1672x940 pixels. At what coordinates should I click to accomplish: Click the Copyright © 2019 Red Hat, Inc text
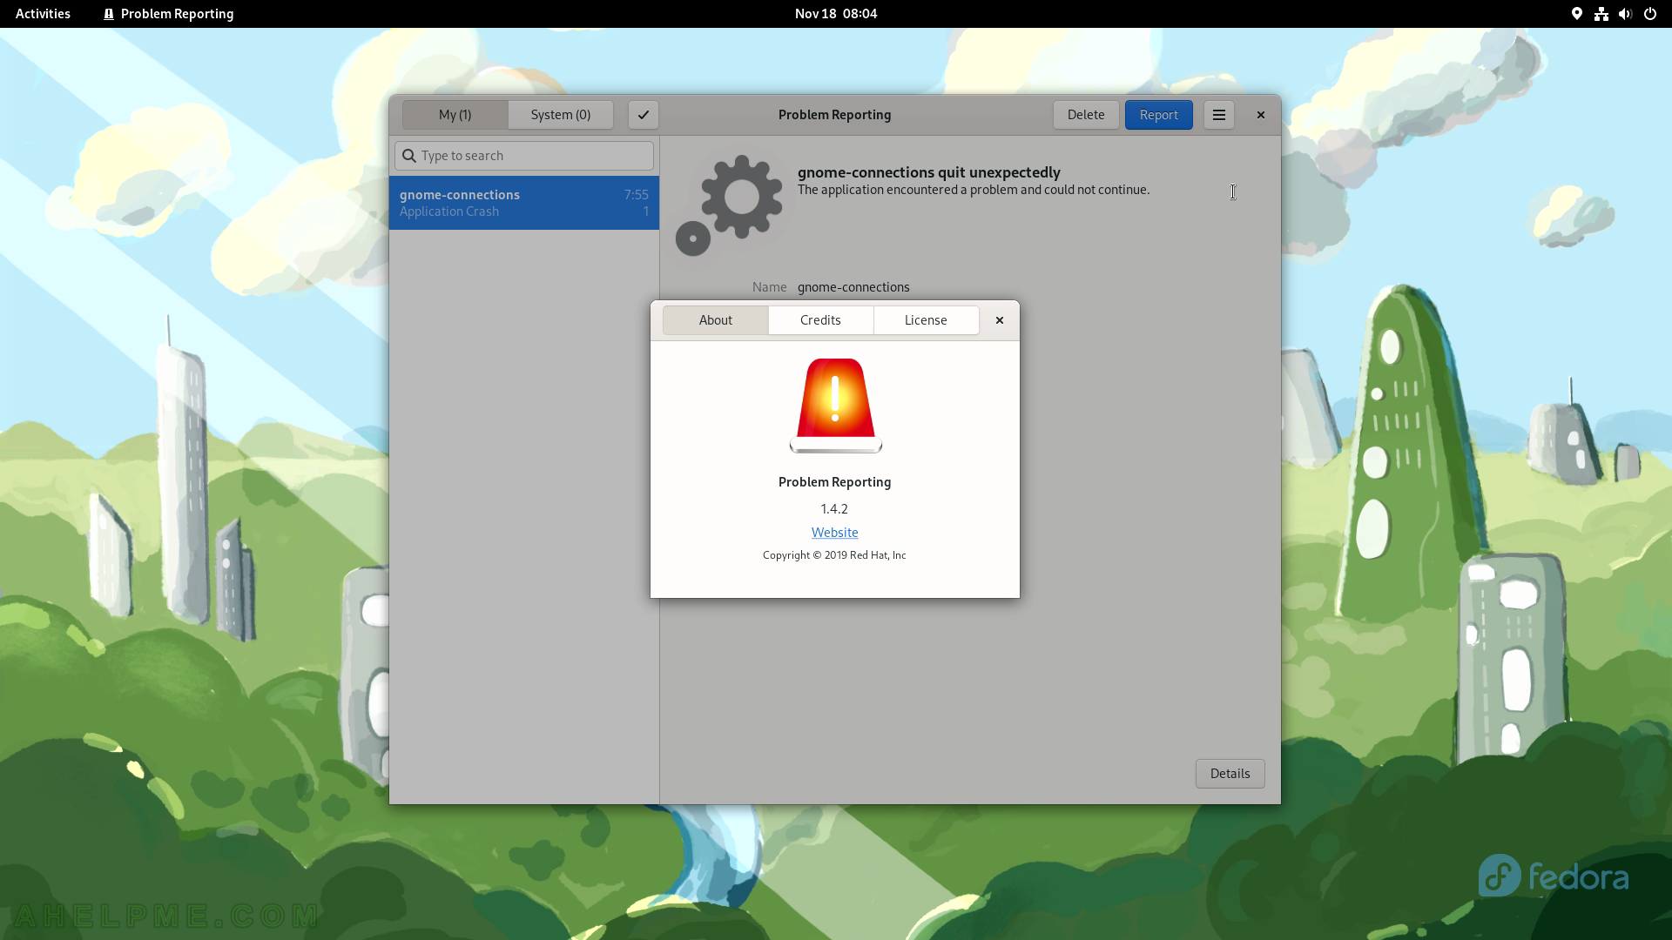point(834,555)
